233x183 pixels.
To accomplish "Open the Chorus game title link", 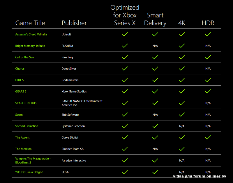I will pos(20,69).
